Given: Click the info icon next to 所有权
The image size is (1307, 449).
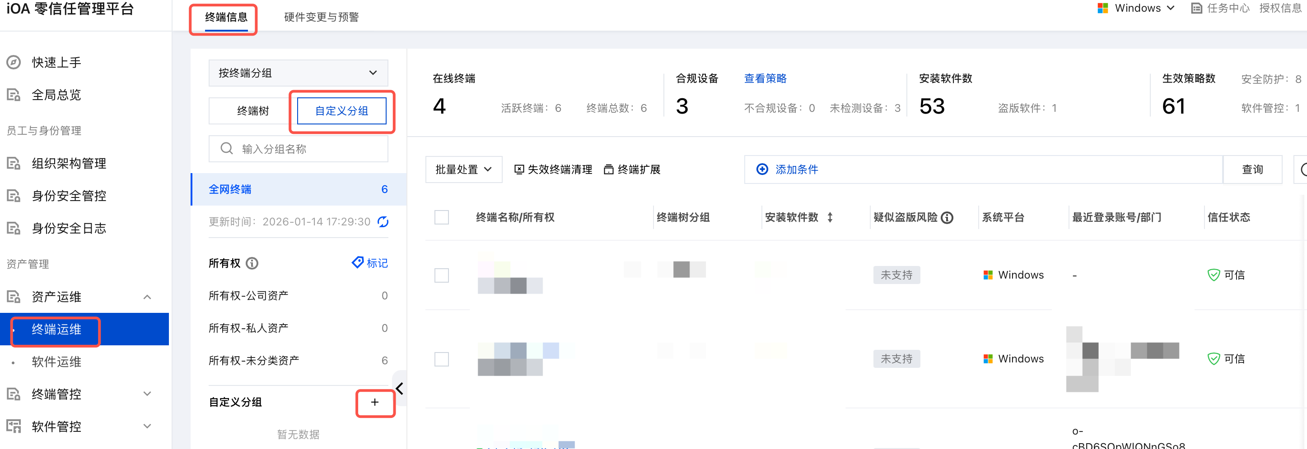Looking at the screenshot, I should point(252,263).
